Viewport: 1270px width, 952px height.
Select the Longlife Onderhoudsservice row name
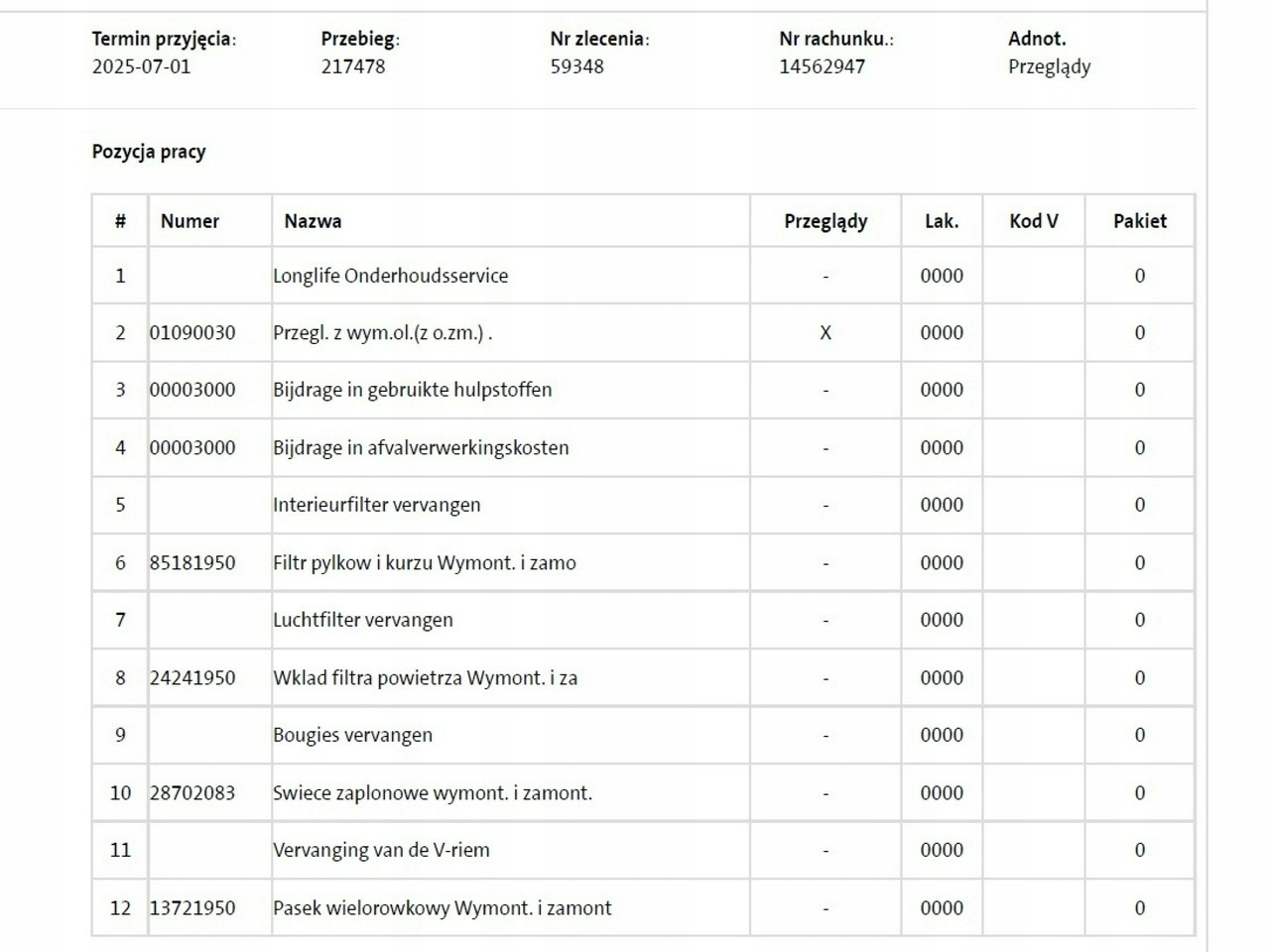tap(390, 276)
